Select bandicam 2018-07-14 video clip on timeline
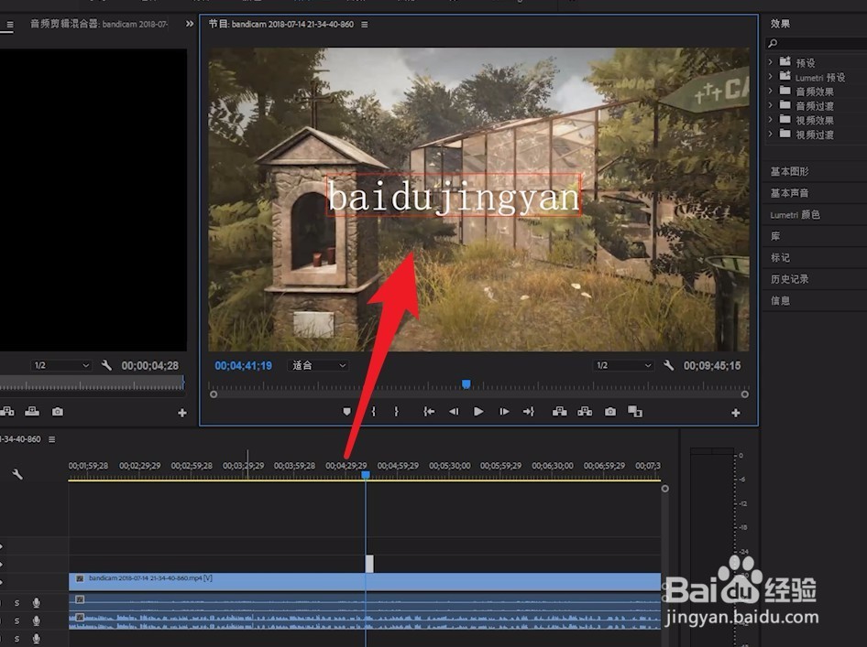867x647 pixels. coord(365,581)
